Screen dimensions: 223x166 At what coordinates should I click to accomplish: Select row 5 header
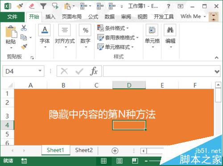click(7, 134)
